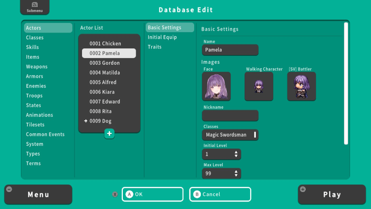Screen dimensions: 371x209
Task: Start the Play button
Action: coord(332,195)
